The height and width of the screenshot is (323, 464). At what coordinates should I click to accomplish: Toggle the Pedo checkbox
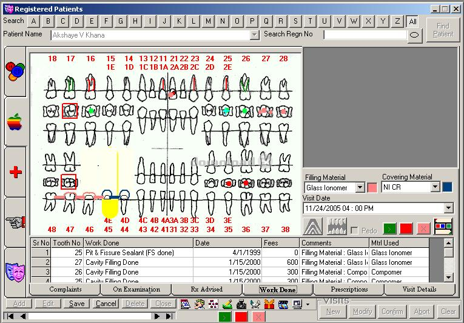click(354, 230)
